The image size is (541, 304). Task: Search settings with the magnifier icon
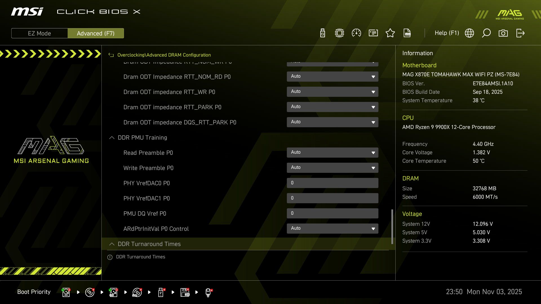pyautogui.click(x=486, y=33)
